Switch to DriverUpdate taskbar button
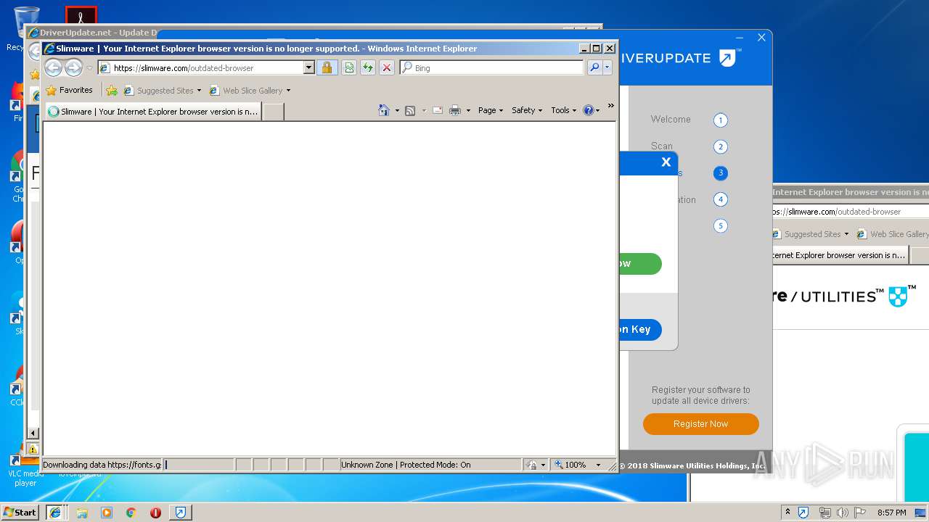The image size is (929, 522). tap(181, 513)
